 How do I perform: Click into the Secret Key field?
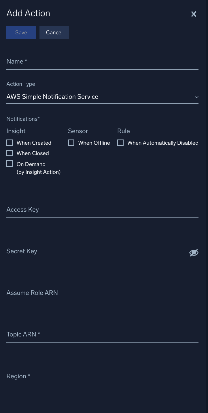coord(86,254)
